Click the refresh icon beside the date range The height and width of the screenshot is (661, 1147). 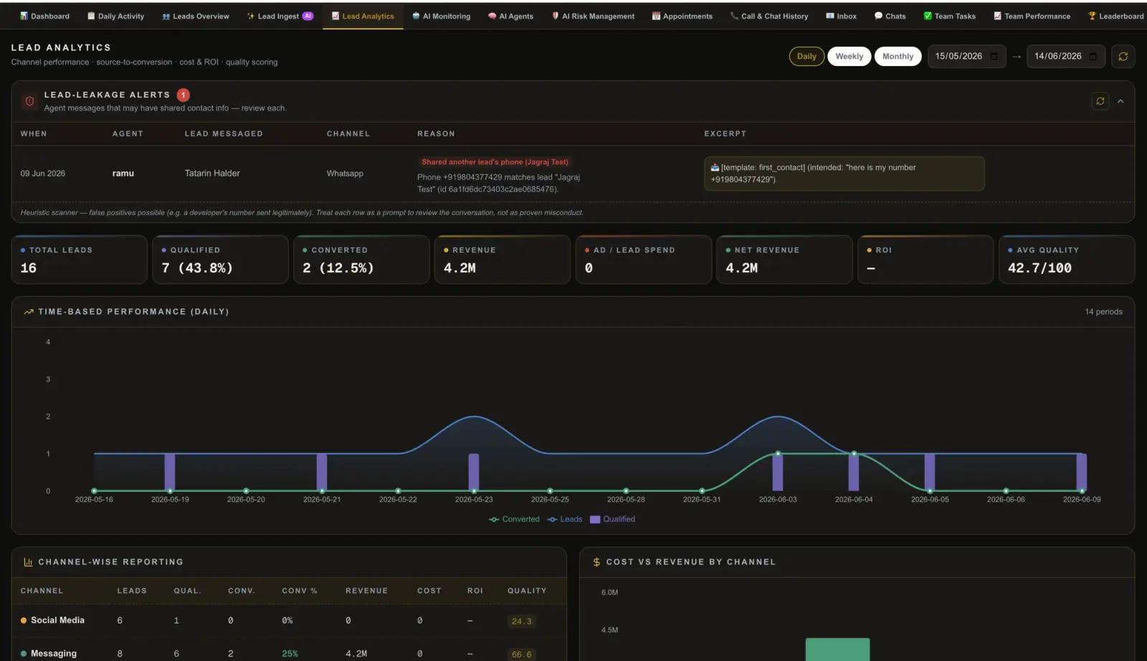pyautogui.click(x=1123, y=57)
